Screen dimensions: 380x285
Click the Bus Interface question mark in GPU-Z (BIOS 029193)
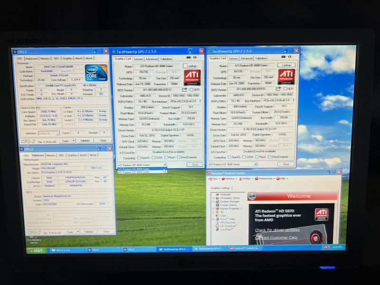[293, 100]
